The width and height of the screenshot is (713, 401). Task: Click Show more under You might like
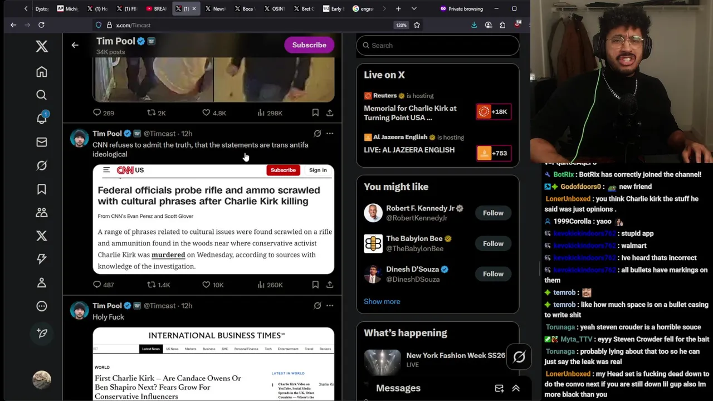(382, 301)
